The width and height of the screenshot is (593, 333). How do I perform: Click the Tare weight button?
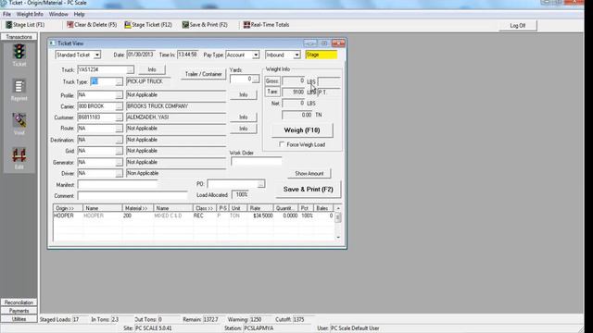(x=271, y=92)
